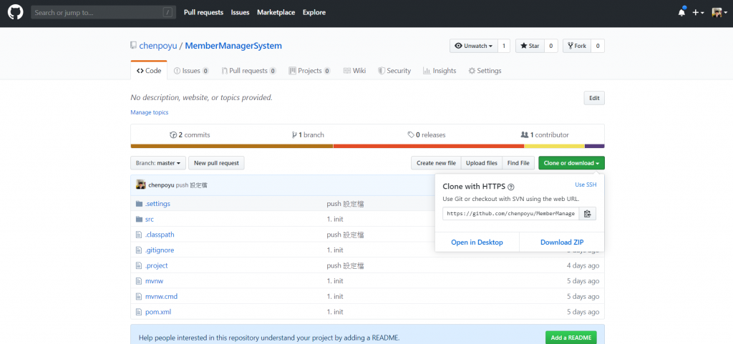Click the orange language bar segment
Image resolution: width=733 pixels, height=344 pixels.
429,146
